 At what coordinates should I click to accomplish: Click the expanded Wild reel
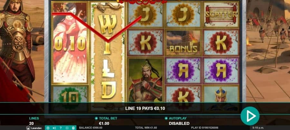click(107, 53)
